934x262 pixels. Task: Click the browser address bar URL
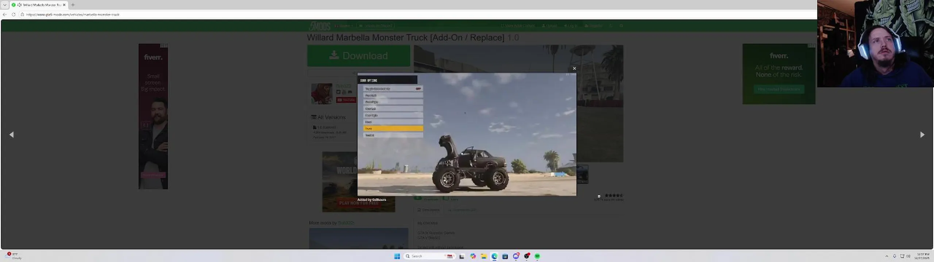pyautogui.click(x=73, y=15)
